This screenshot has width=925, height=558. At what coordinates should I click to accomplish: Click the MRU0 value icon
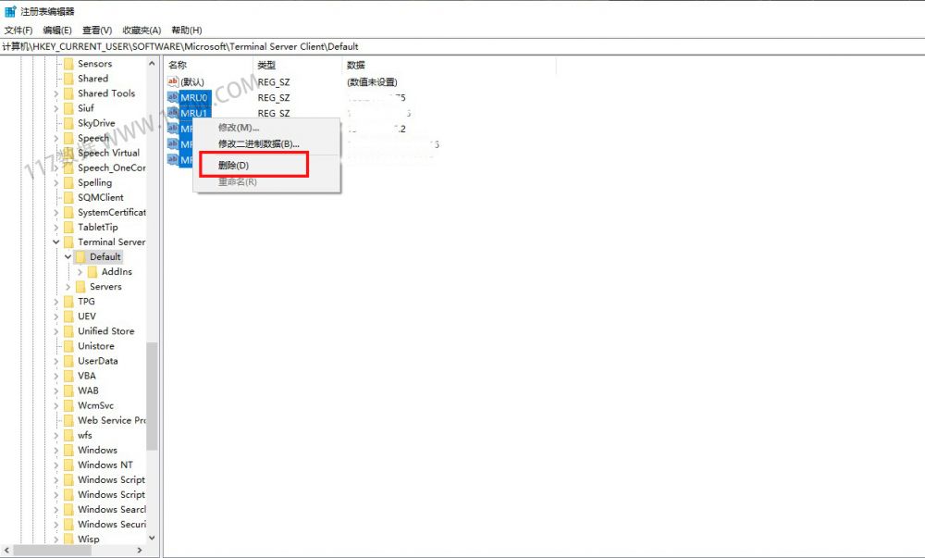coord(173,97)
